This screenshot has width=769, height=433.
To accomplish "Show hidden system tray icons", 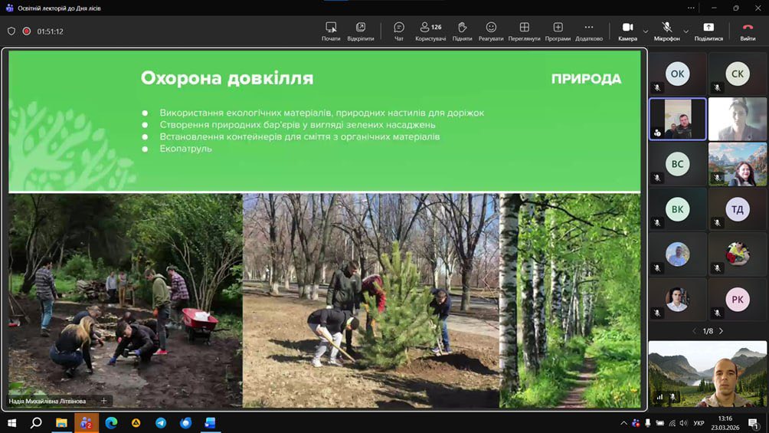I will click(x=625, y=423).
